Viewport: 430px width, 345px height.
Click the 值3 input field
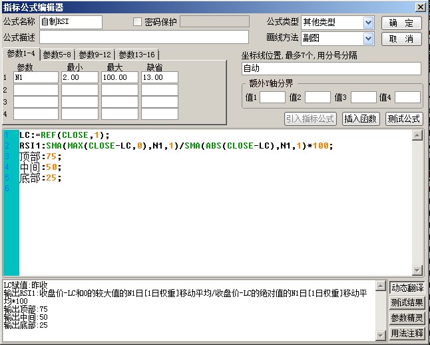point(363,97)
